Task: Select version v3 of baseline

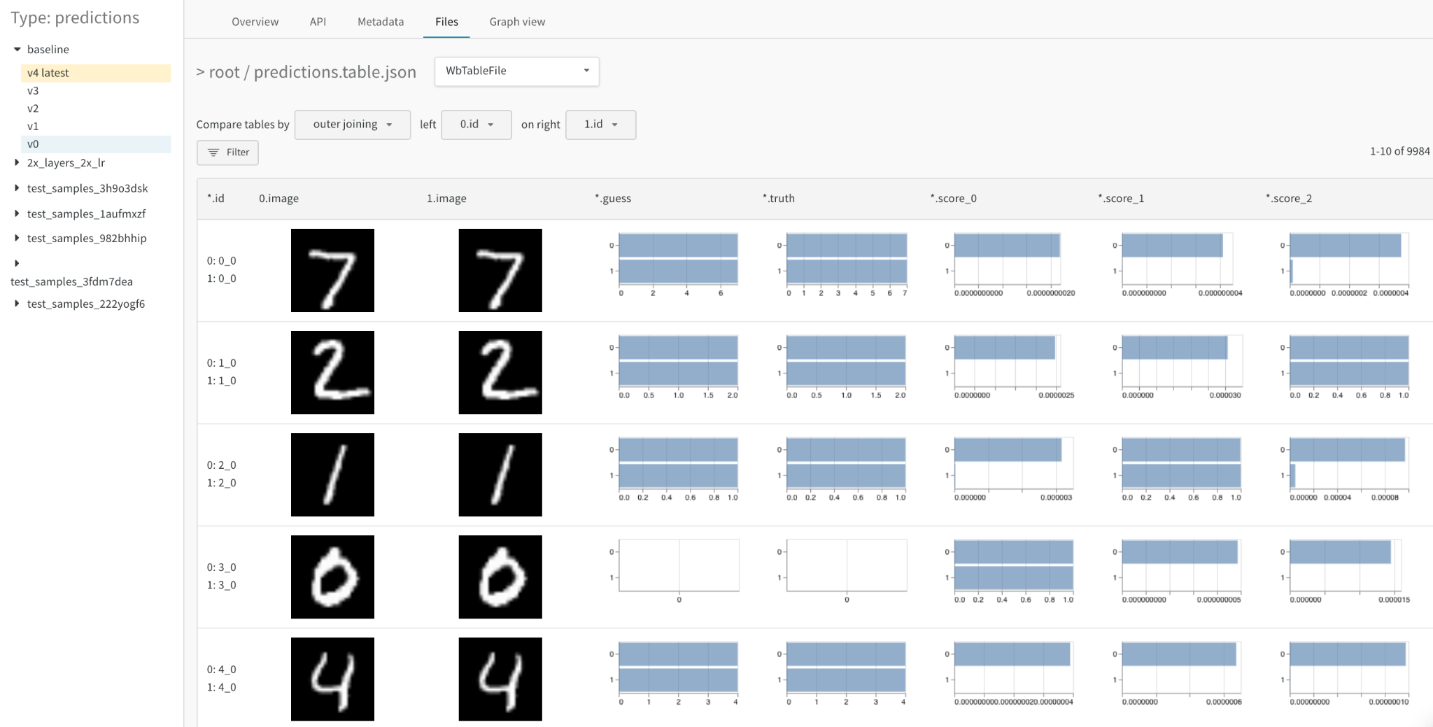Action: (34, 90)
